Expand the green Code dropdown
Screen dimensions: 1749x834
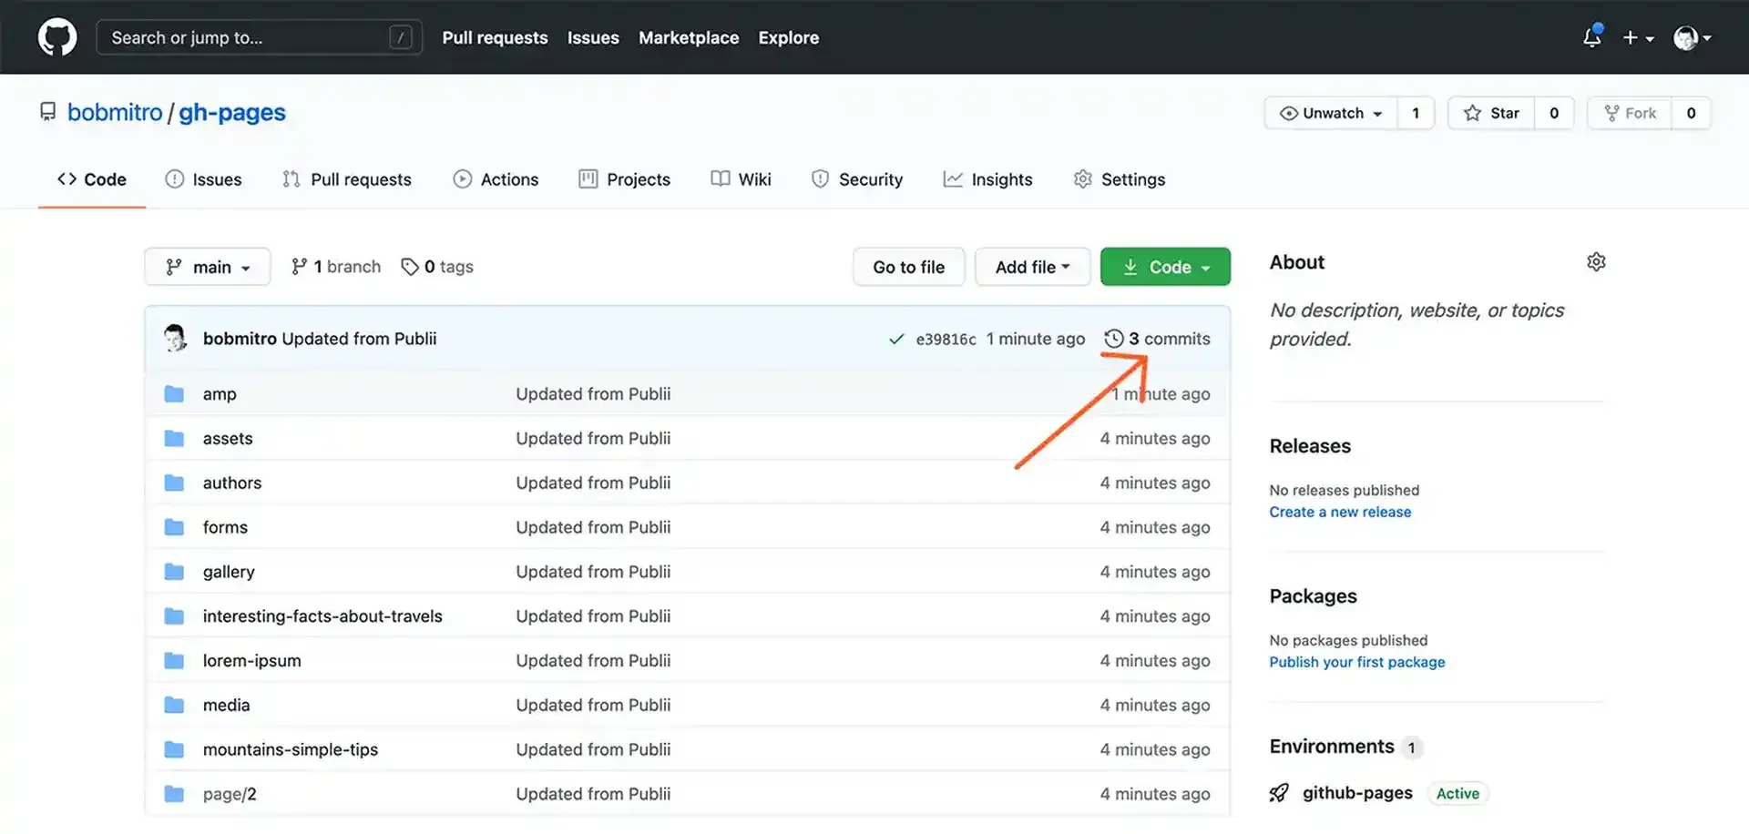[x=1165, y=266]
